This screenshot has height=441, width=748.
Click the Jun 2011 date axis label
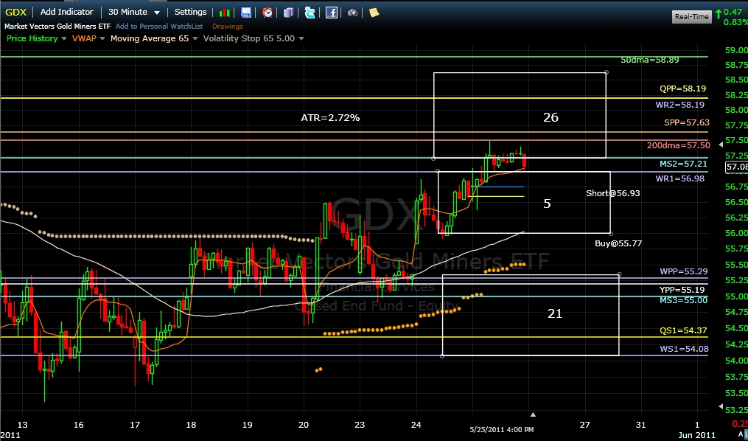(x=699, y=434)
